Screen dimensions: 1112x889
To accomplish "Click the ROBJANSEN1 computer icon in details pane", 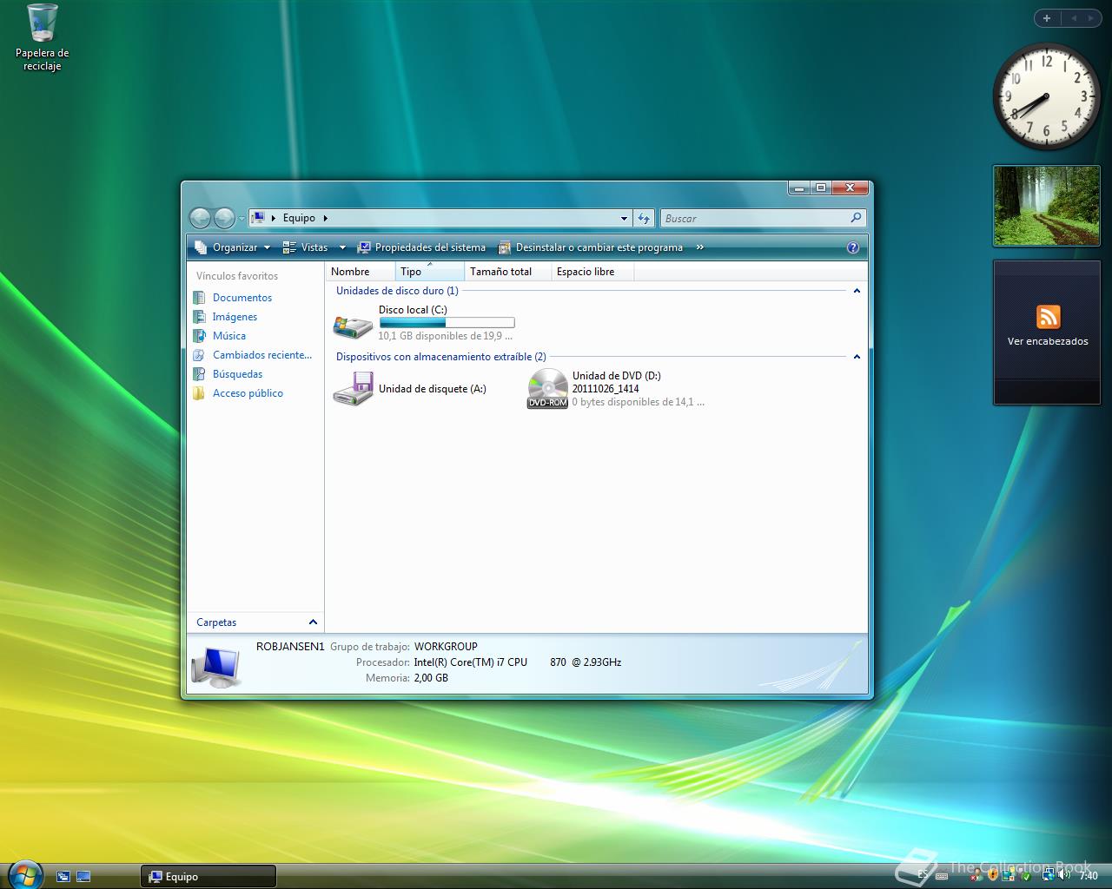I will [x=215, y=667].
